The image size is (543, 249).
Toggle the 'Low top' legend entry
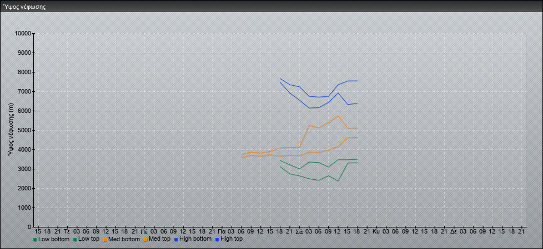pos(86,239)
